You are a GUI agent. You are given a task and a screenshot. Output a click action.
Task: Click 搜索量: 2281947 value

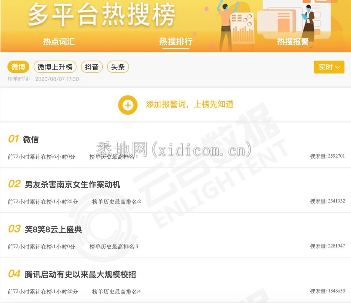pyautogui.click(x=327, y=246)
